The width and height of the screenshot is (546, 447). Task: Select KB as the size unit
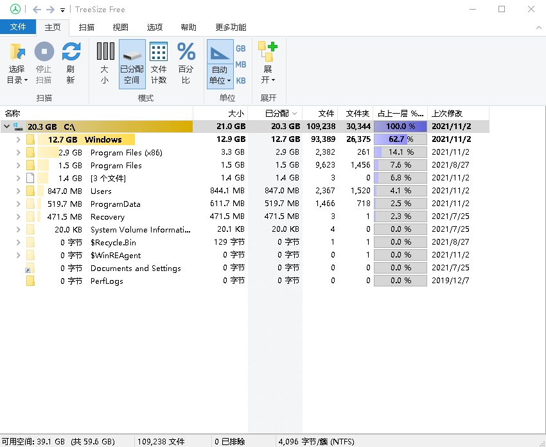point(241,81)
